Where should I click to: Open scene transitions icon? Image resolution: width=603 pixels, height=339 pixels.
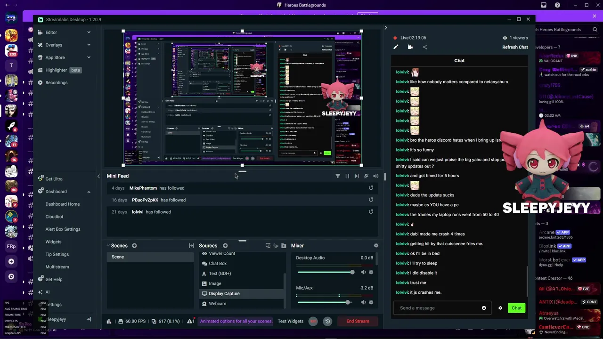(191, 246)
